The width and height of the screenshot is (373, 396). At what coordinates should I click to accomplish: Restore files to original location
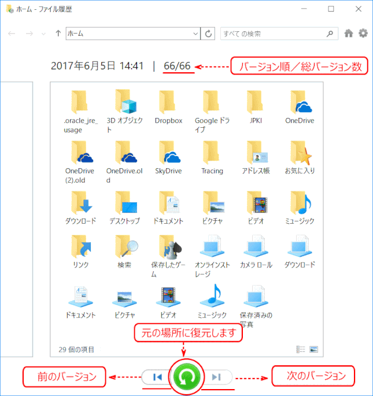[186, 377]
